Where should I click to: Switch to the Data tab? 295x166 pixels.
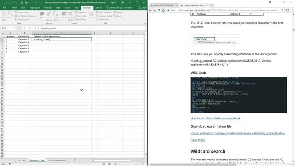58,8
